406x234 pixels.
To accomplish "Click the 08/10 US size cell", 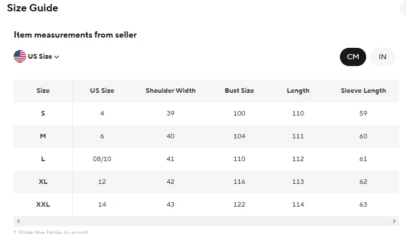I will (x=102, y=159).
